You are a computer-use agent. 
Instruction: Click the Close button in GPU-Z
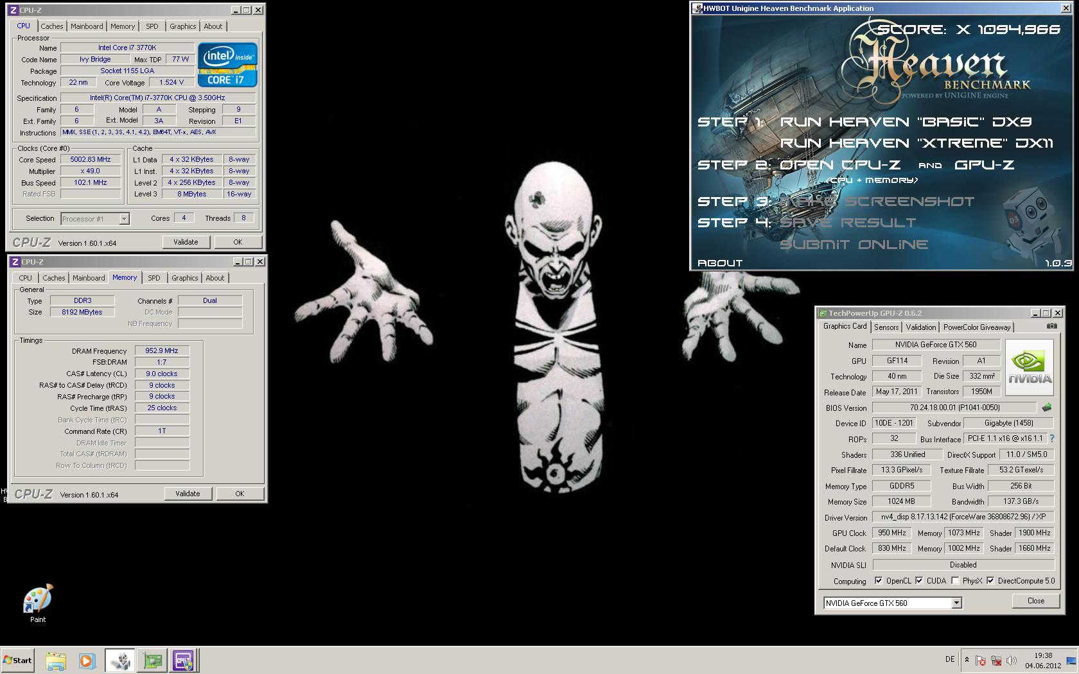[1036, 601]
